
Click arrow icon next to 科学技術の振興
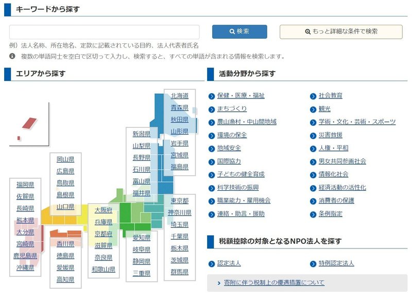(212, 188)
